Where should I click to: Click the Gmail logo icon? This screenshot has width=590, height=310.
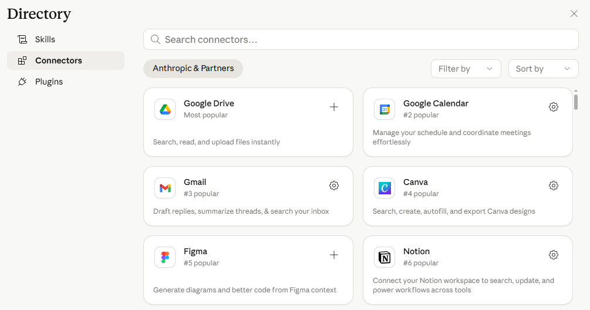pyautogui.click(x=165, y=188)
